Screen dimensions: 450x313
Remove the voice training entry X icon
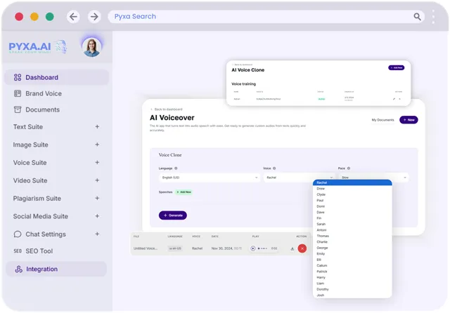[400, 99]
